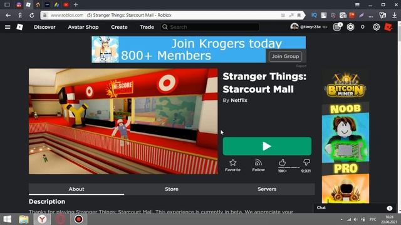Viewport: 401px width, 225px height.
Task: Open Netflix creator profile link
Action: (x=239, y=100)
